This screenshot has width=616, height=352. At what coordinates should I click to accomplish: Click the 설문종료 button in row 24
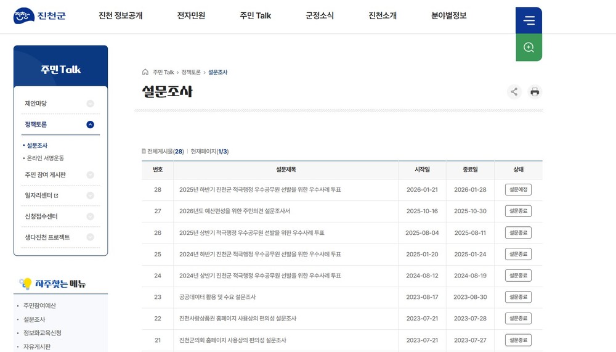point(518,276)
